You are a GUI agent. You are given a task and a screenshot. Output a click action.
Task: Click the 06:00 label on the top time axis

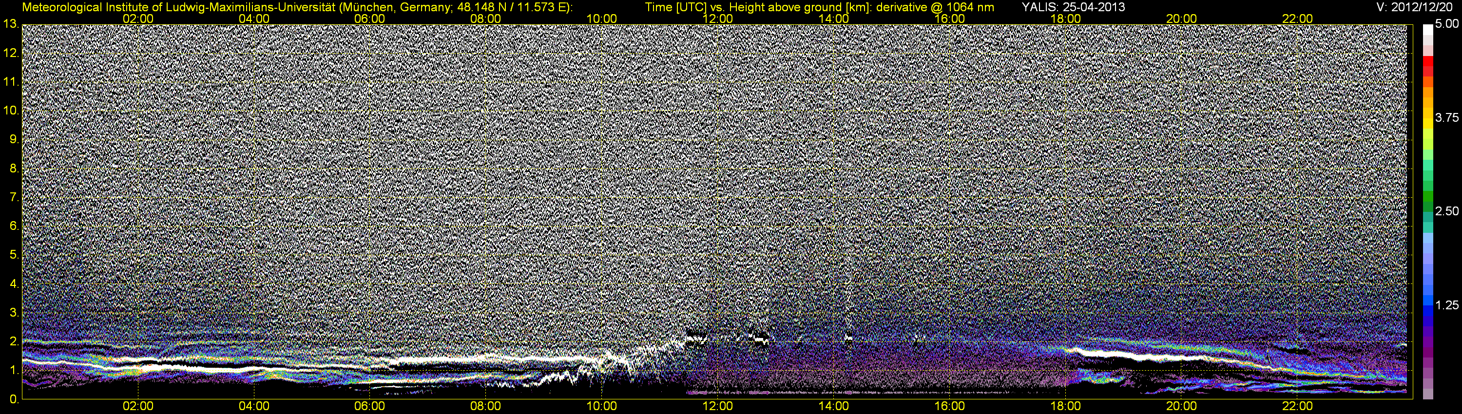pos(370,19)
